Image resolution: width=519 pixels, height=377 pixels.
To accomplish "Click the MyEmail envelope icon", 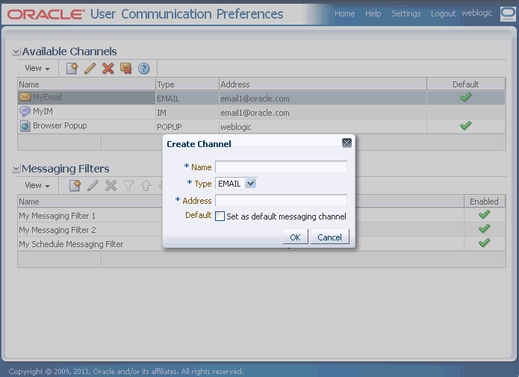I will pos(25,97).
